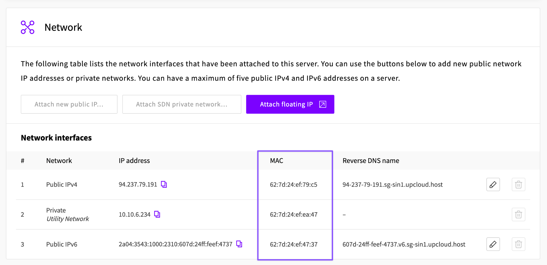Click the 607d-24ff-feef-4737.v6 reverse DNS name
Viewport: 547px width, 265px height.
tap(404, 244)
